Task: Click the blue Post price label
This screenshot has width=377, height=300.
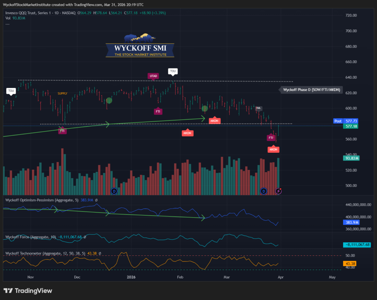Action: coord(338,121)
